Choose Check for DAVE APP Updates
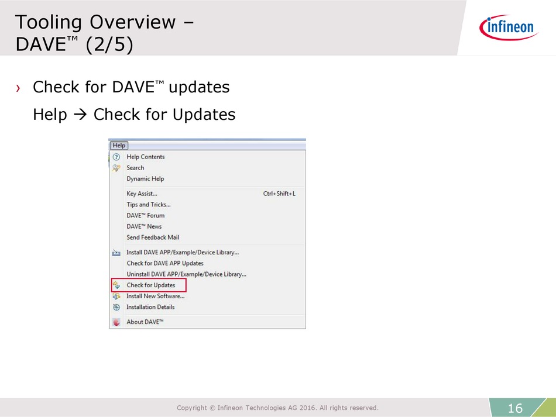Screen dimensions: 556x417 tap(207, 263)
